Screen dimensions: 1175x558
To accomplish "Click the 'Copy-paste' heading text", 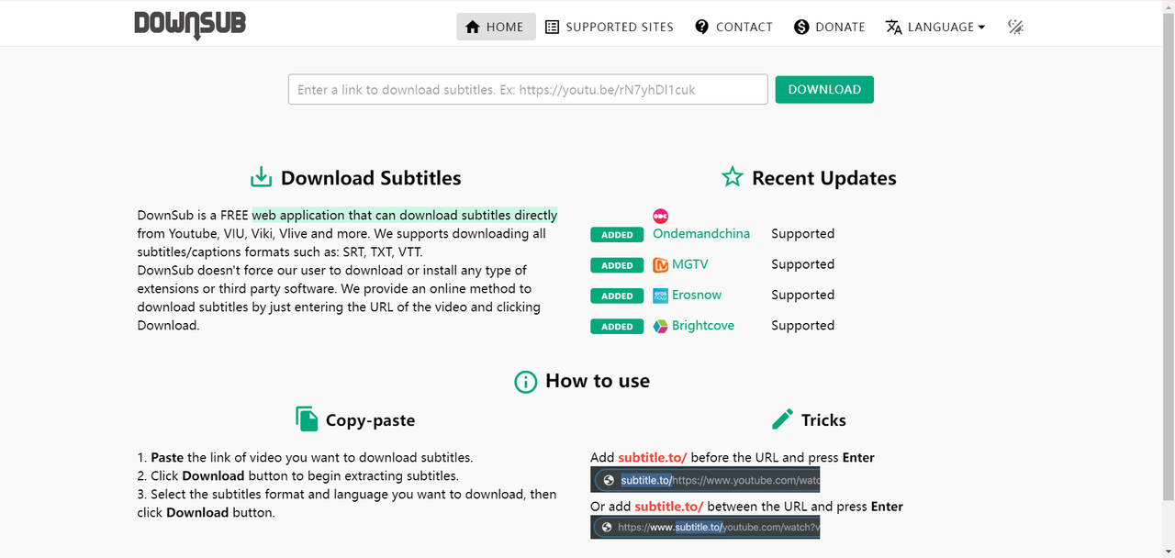I will [370, 420].
